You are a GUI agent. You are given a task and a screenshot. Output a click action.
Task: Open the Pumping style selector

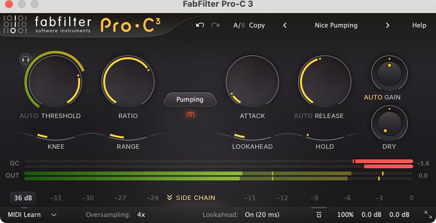tap(190, 100)
